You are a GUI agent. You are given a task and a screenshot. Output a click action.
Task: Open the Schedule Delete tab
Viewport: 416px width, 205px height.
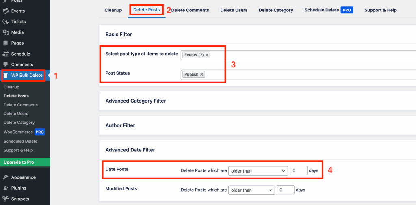[322, 10]
